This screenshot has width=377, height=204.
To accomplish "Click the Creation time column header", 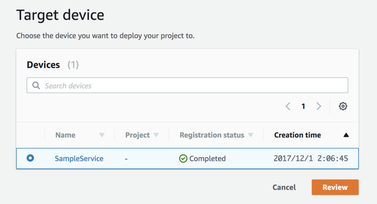I will click(x=297, y=135).
